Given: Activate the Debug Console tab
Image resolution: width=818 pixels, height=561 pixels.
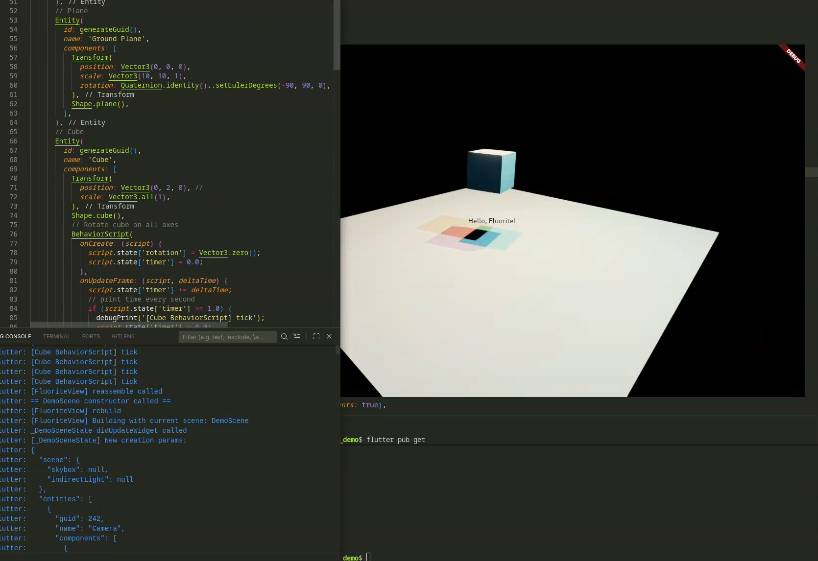Looking at the screenshot, I should tap(17, 336).
